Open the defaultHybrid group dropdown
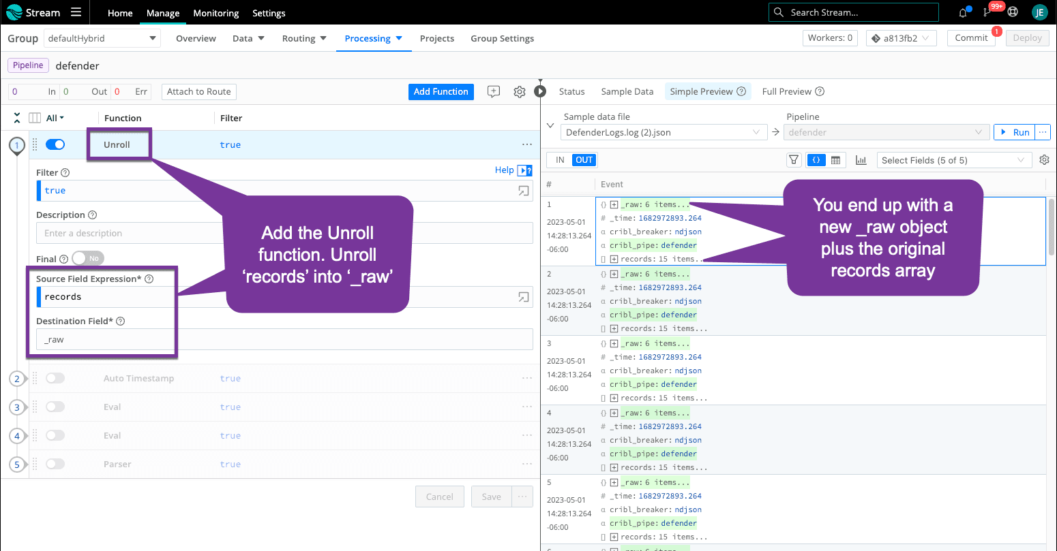Screen dimensions: 1057x551 pyautogui.click(x=102, y=39)
